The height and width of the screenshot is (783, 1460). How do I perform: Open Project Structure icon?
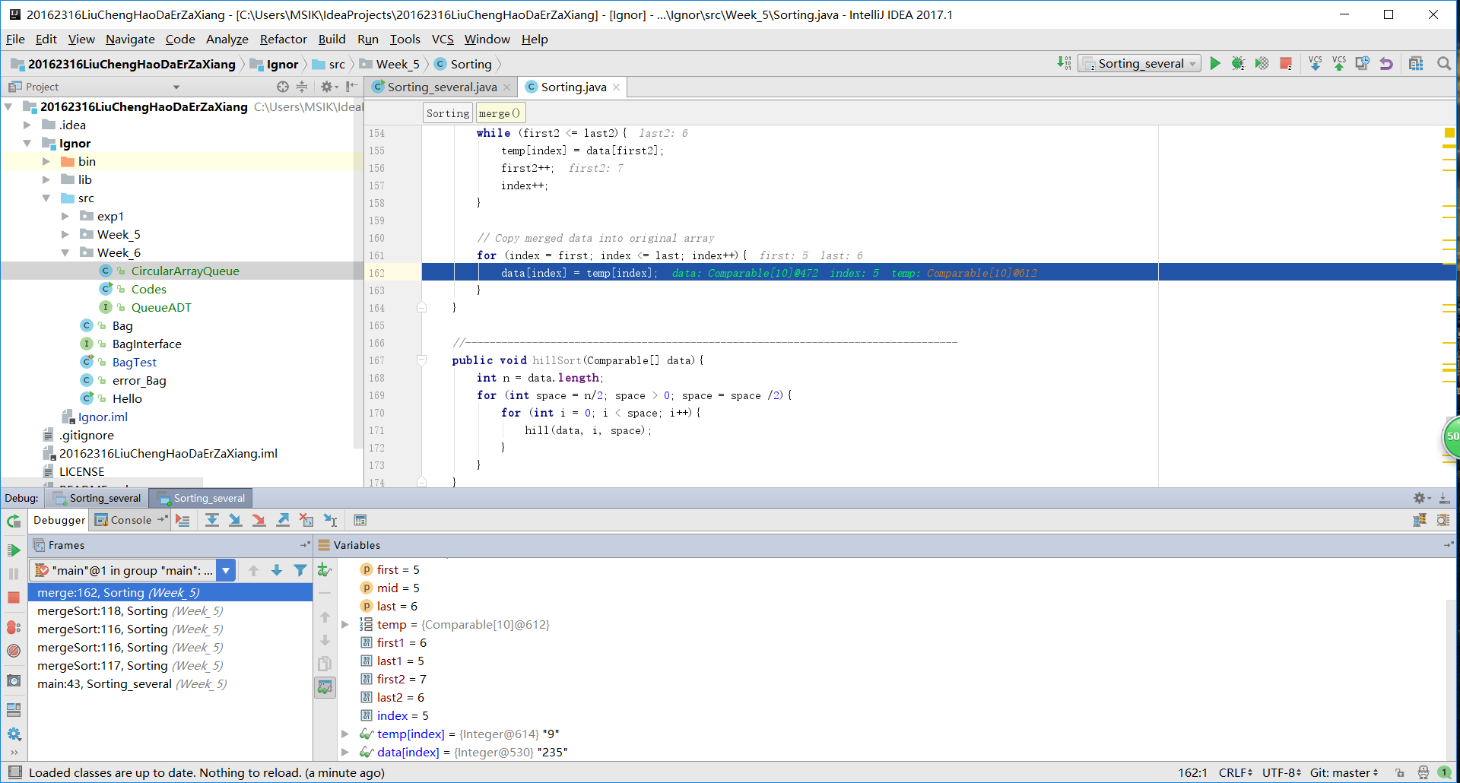1416,63
